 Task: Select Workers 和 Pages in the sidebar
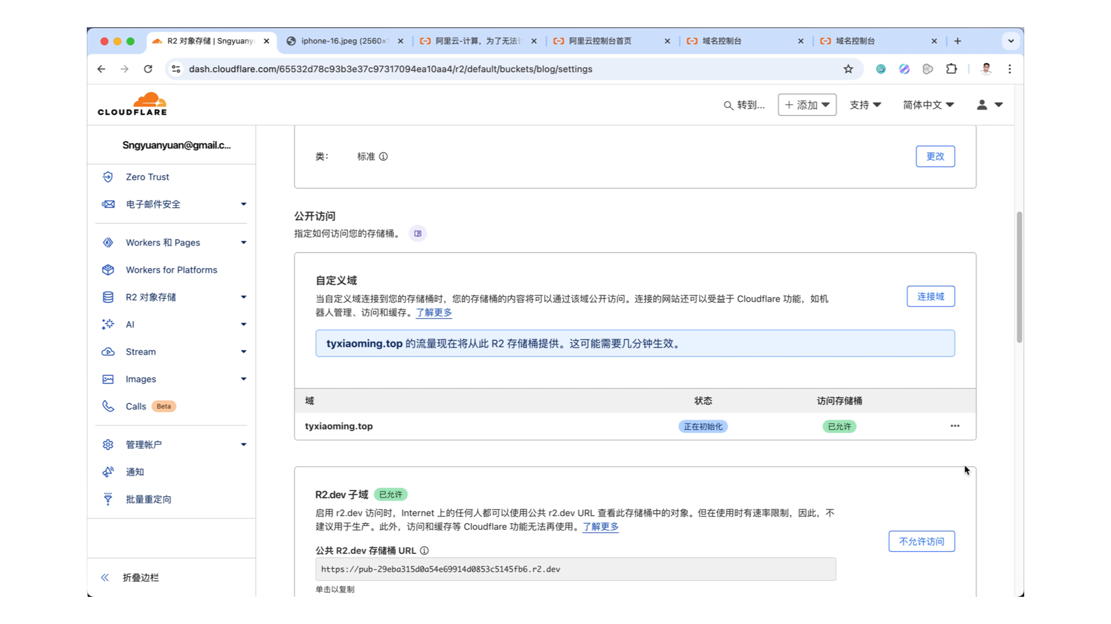pyautogui.click(x=163, y=242)
